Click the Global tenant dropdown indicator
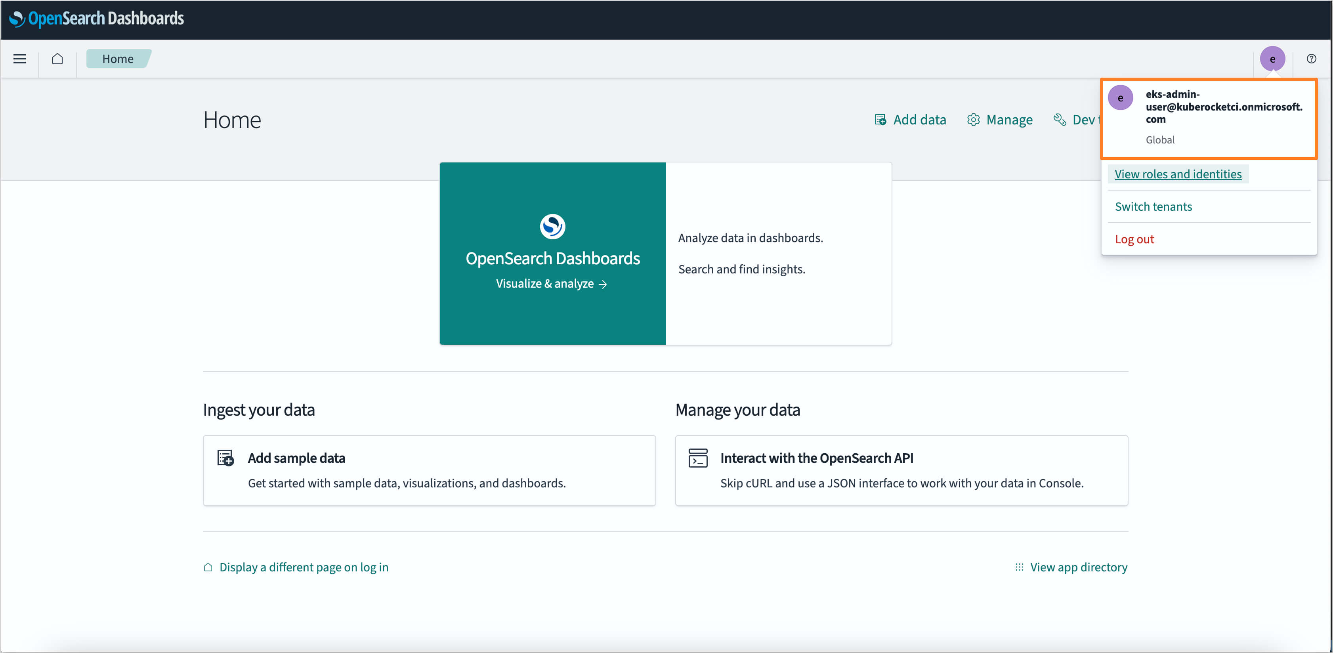This screenshot has height=653, width=1333. [x=1160, y=139]
